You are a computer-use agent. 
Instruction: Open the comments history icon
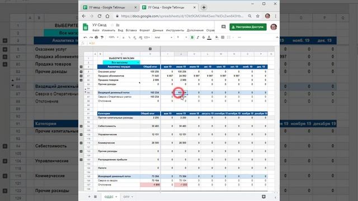224,27
